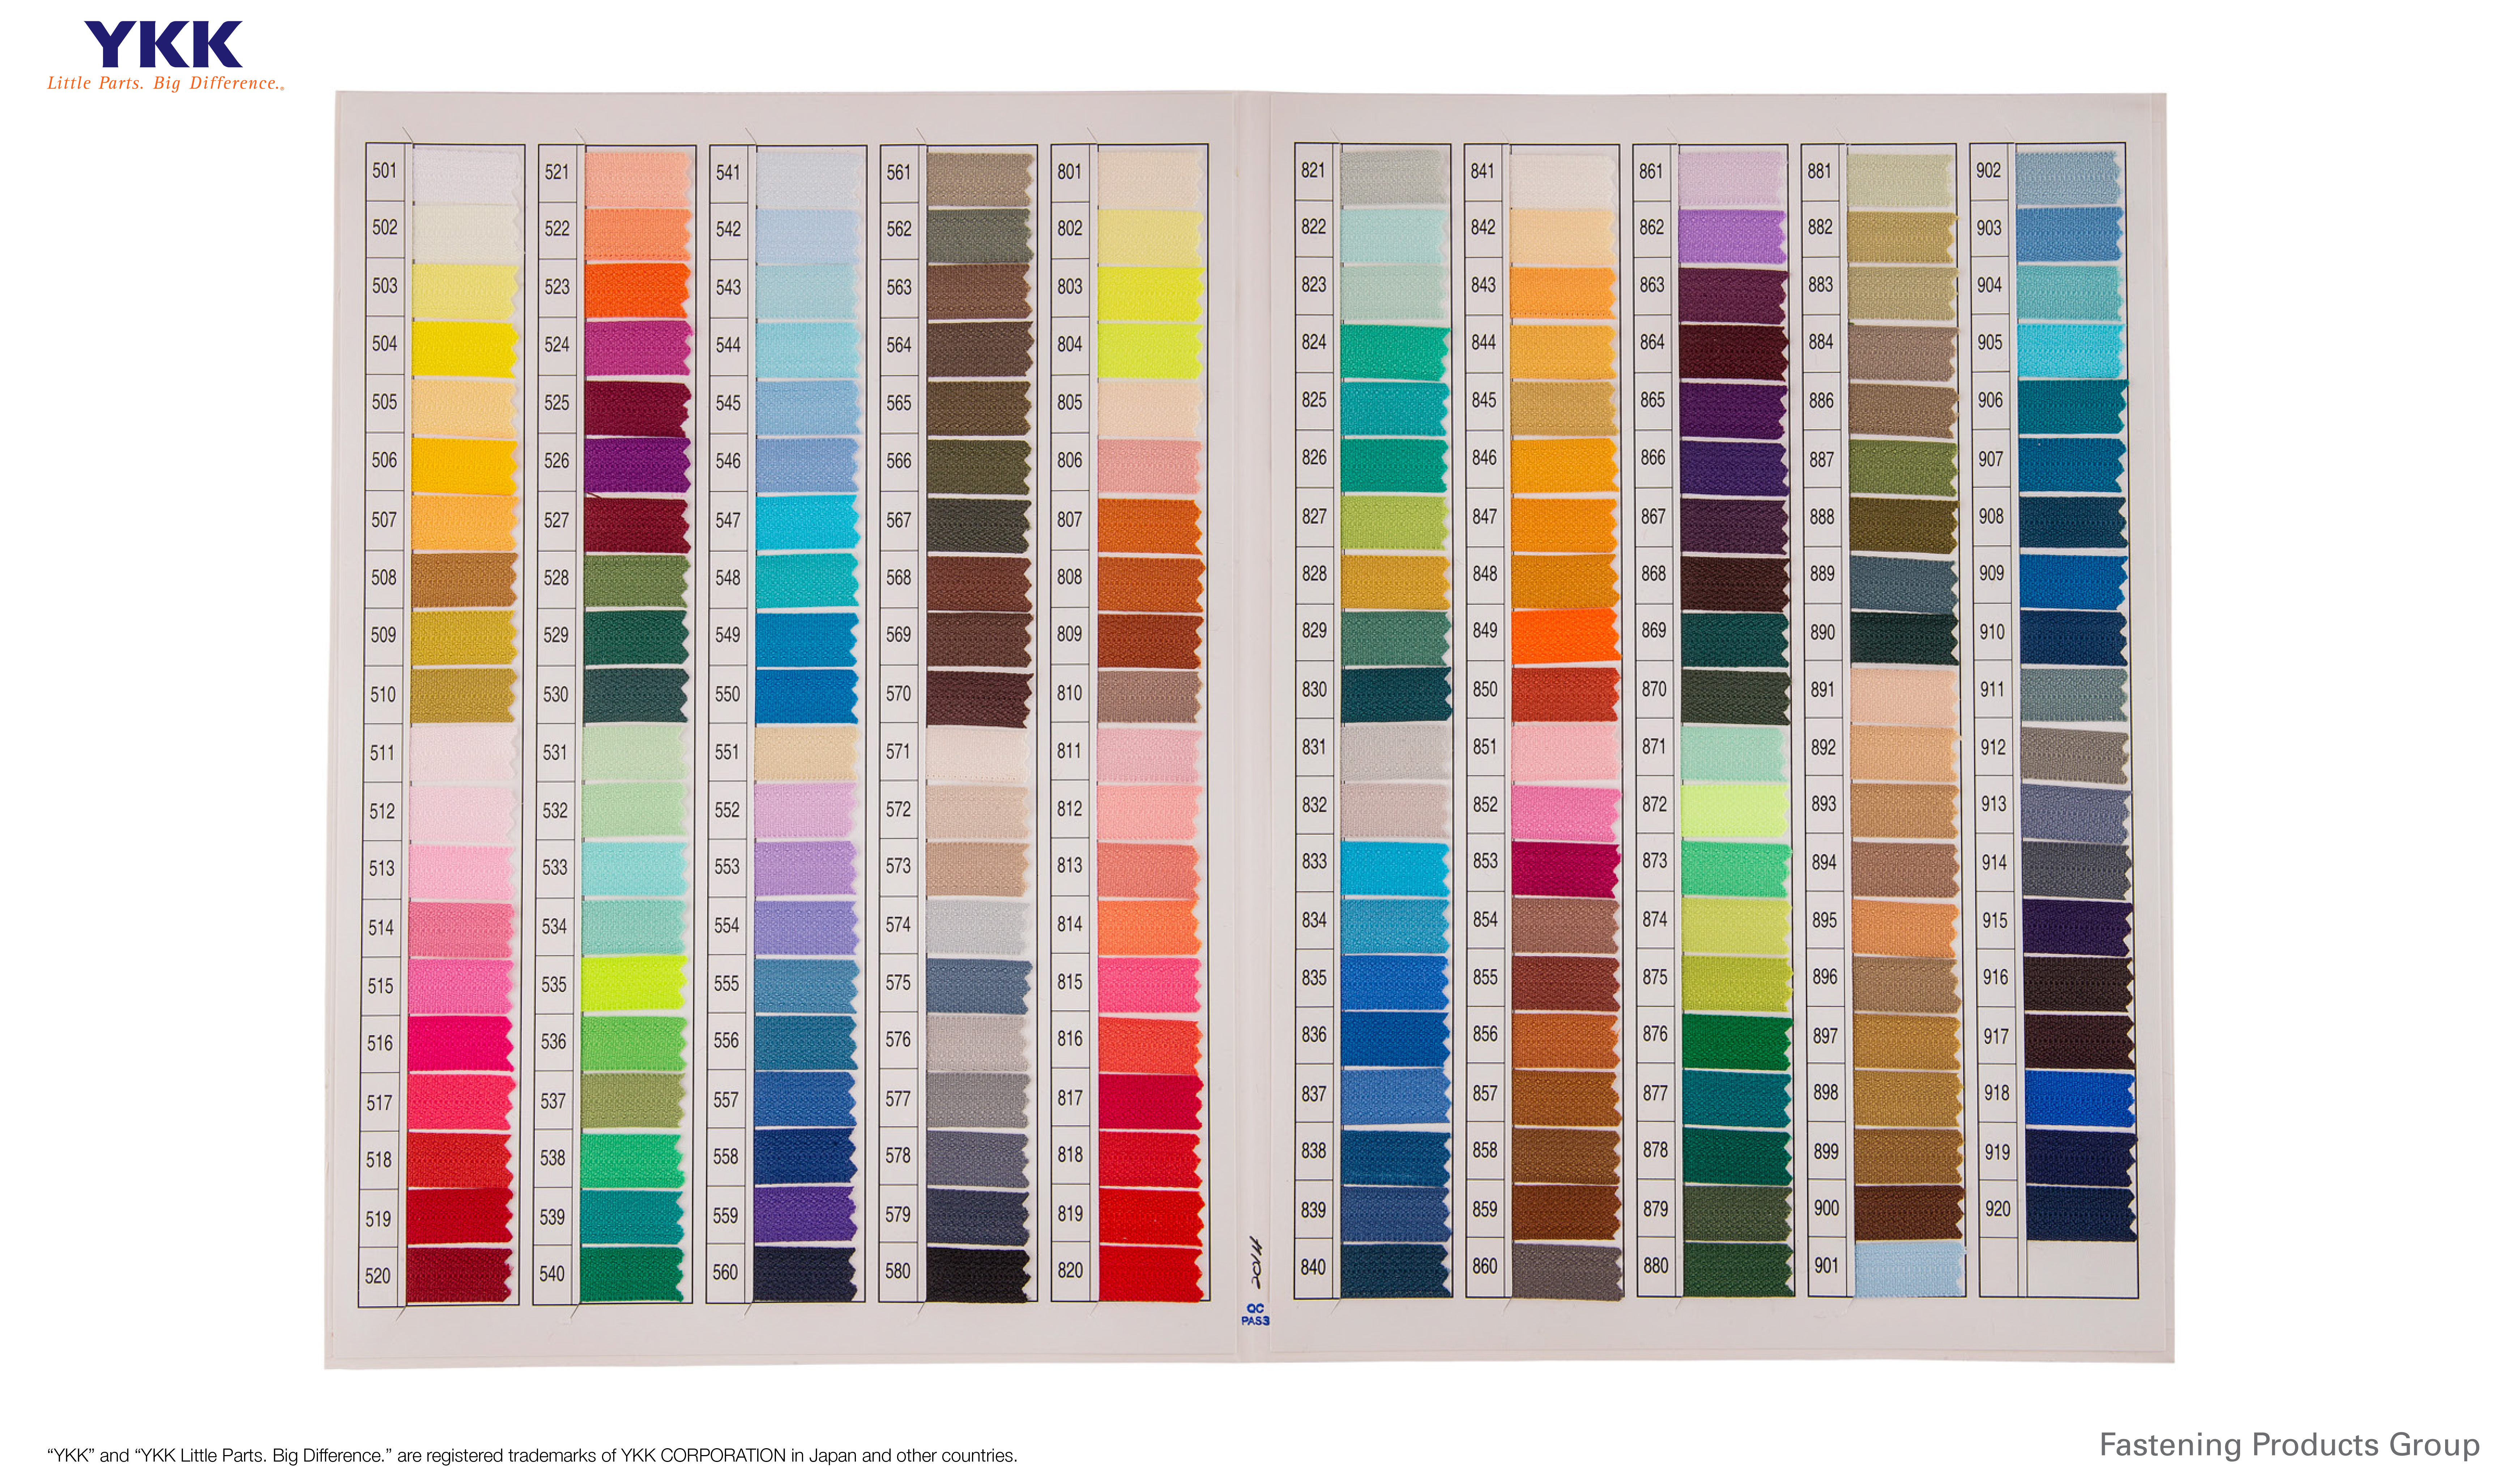Click the YKK trademark notice text

(531, 1456)
